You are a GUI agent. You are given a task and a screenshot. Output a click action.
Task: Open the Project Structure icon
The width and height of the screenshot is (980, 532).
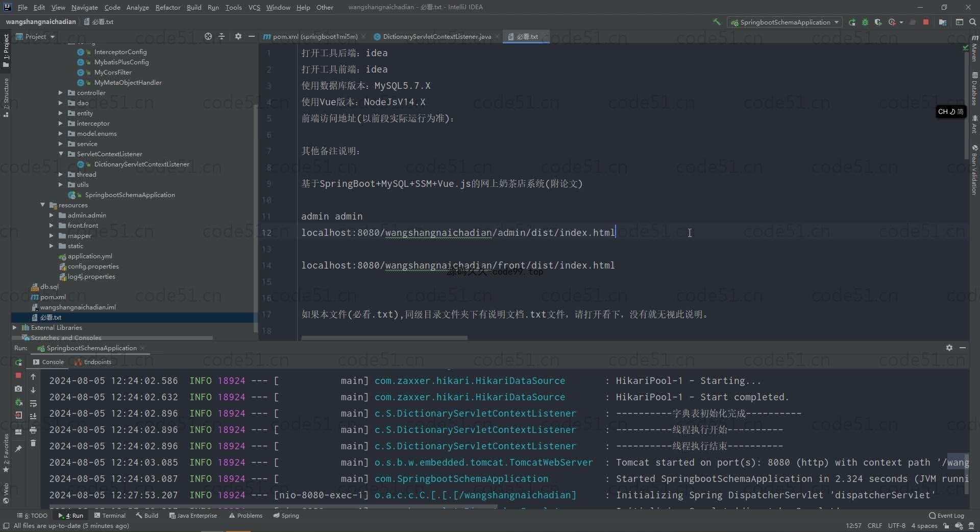pos(942,22)
